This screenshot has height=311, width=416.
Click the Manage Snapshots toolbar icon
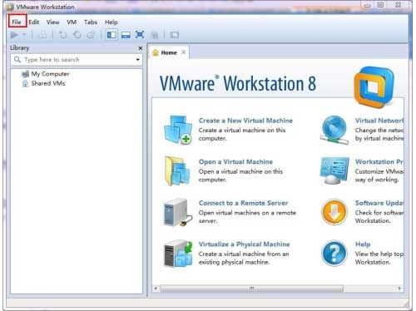pos(91,35)
